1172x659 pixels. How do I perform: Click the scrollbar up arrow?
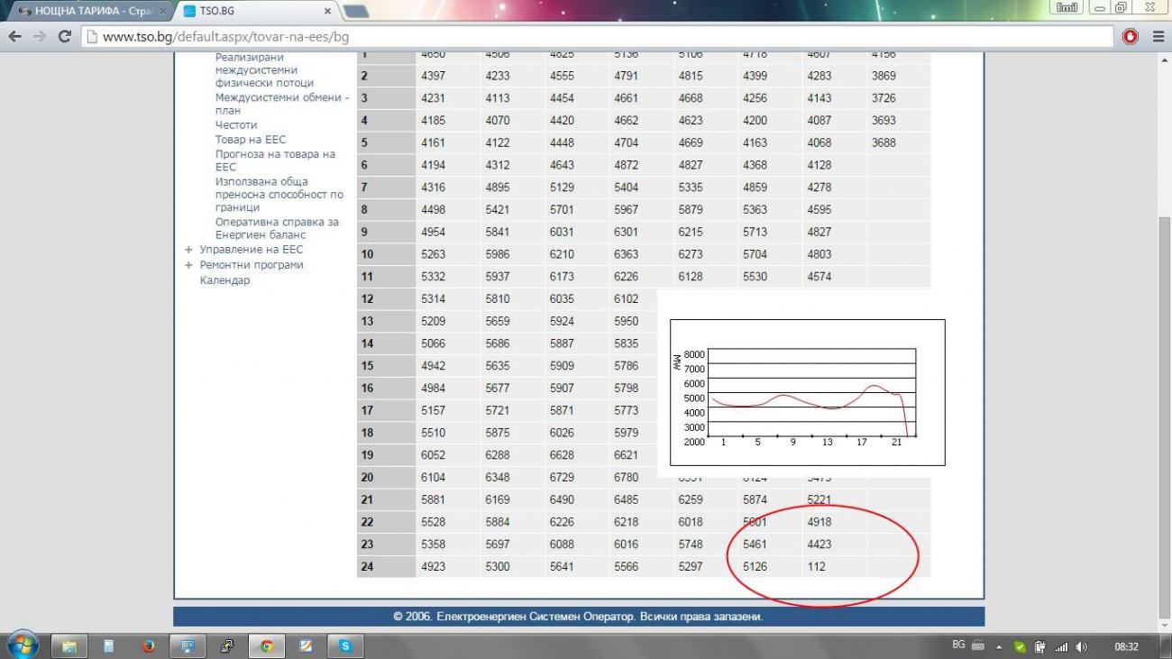[1164, 60]
